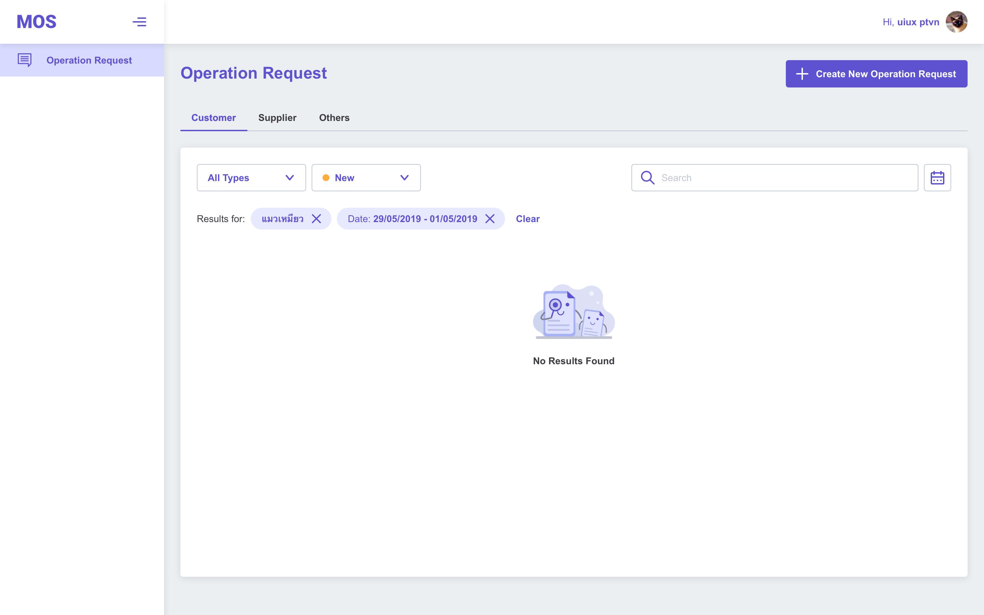984x615 pixels.
Task: Click the No Results Found illustration
Action: (574, 312)
